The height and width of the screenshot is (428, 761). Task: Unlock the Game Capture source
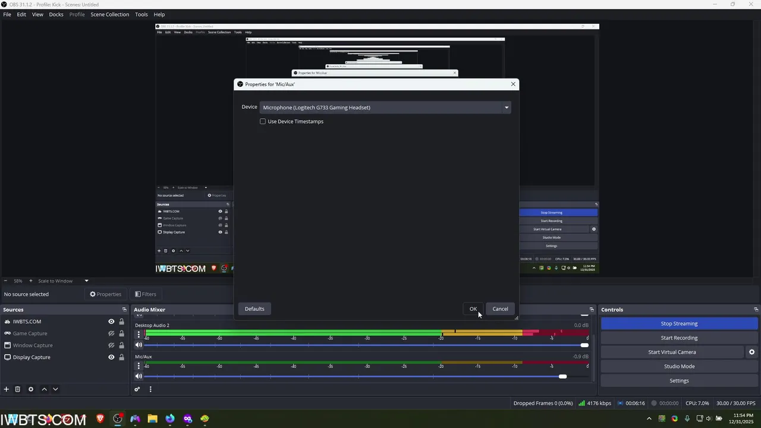coord(121,333)
